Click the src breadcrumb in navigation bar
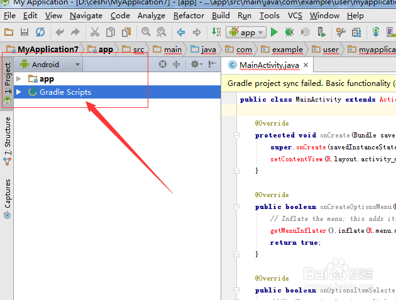396x300 pixels. pos(133,50)
